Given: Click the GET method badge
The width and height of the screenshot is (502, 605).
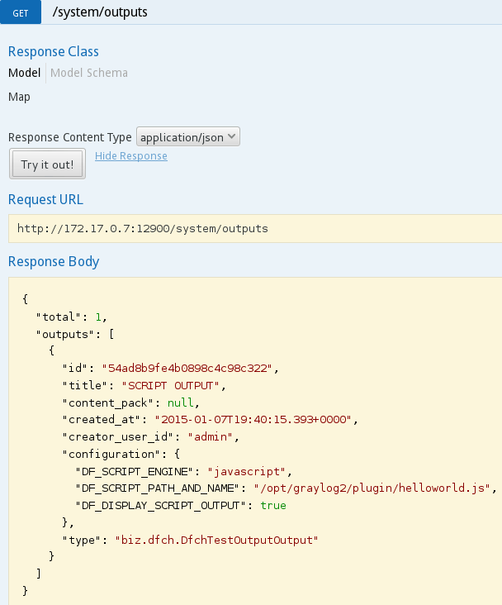Looking at the screenshot, I should click(x=21, y=14).
